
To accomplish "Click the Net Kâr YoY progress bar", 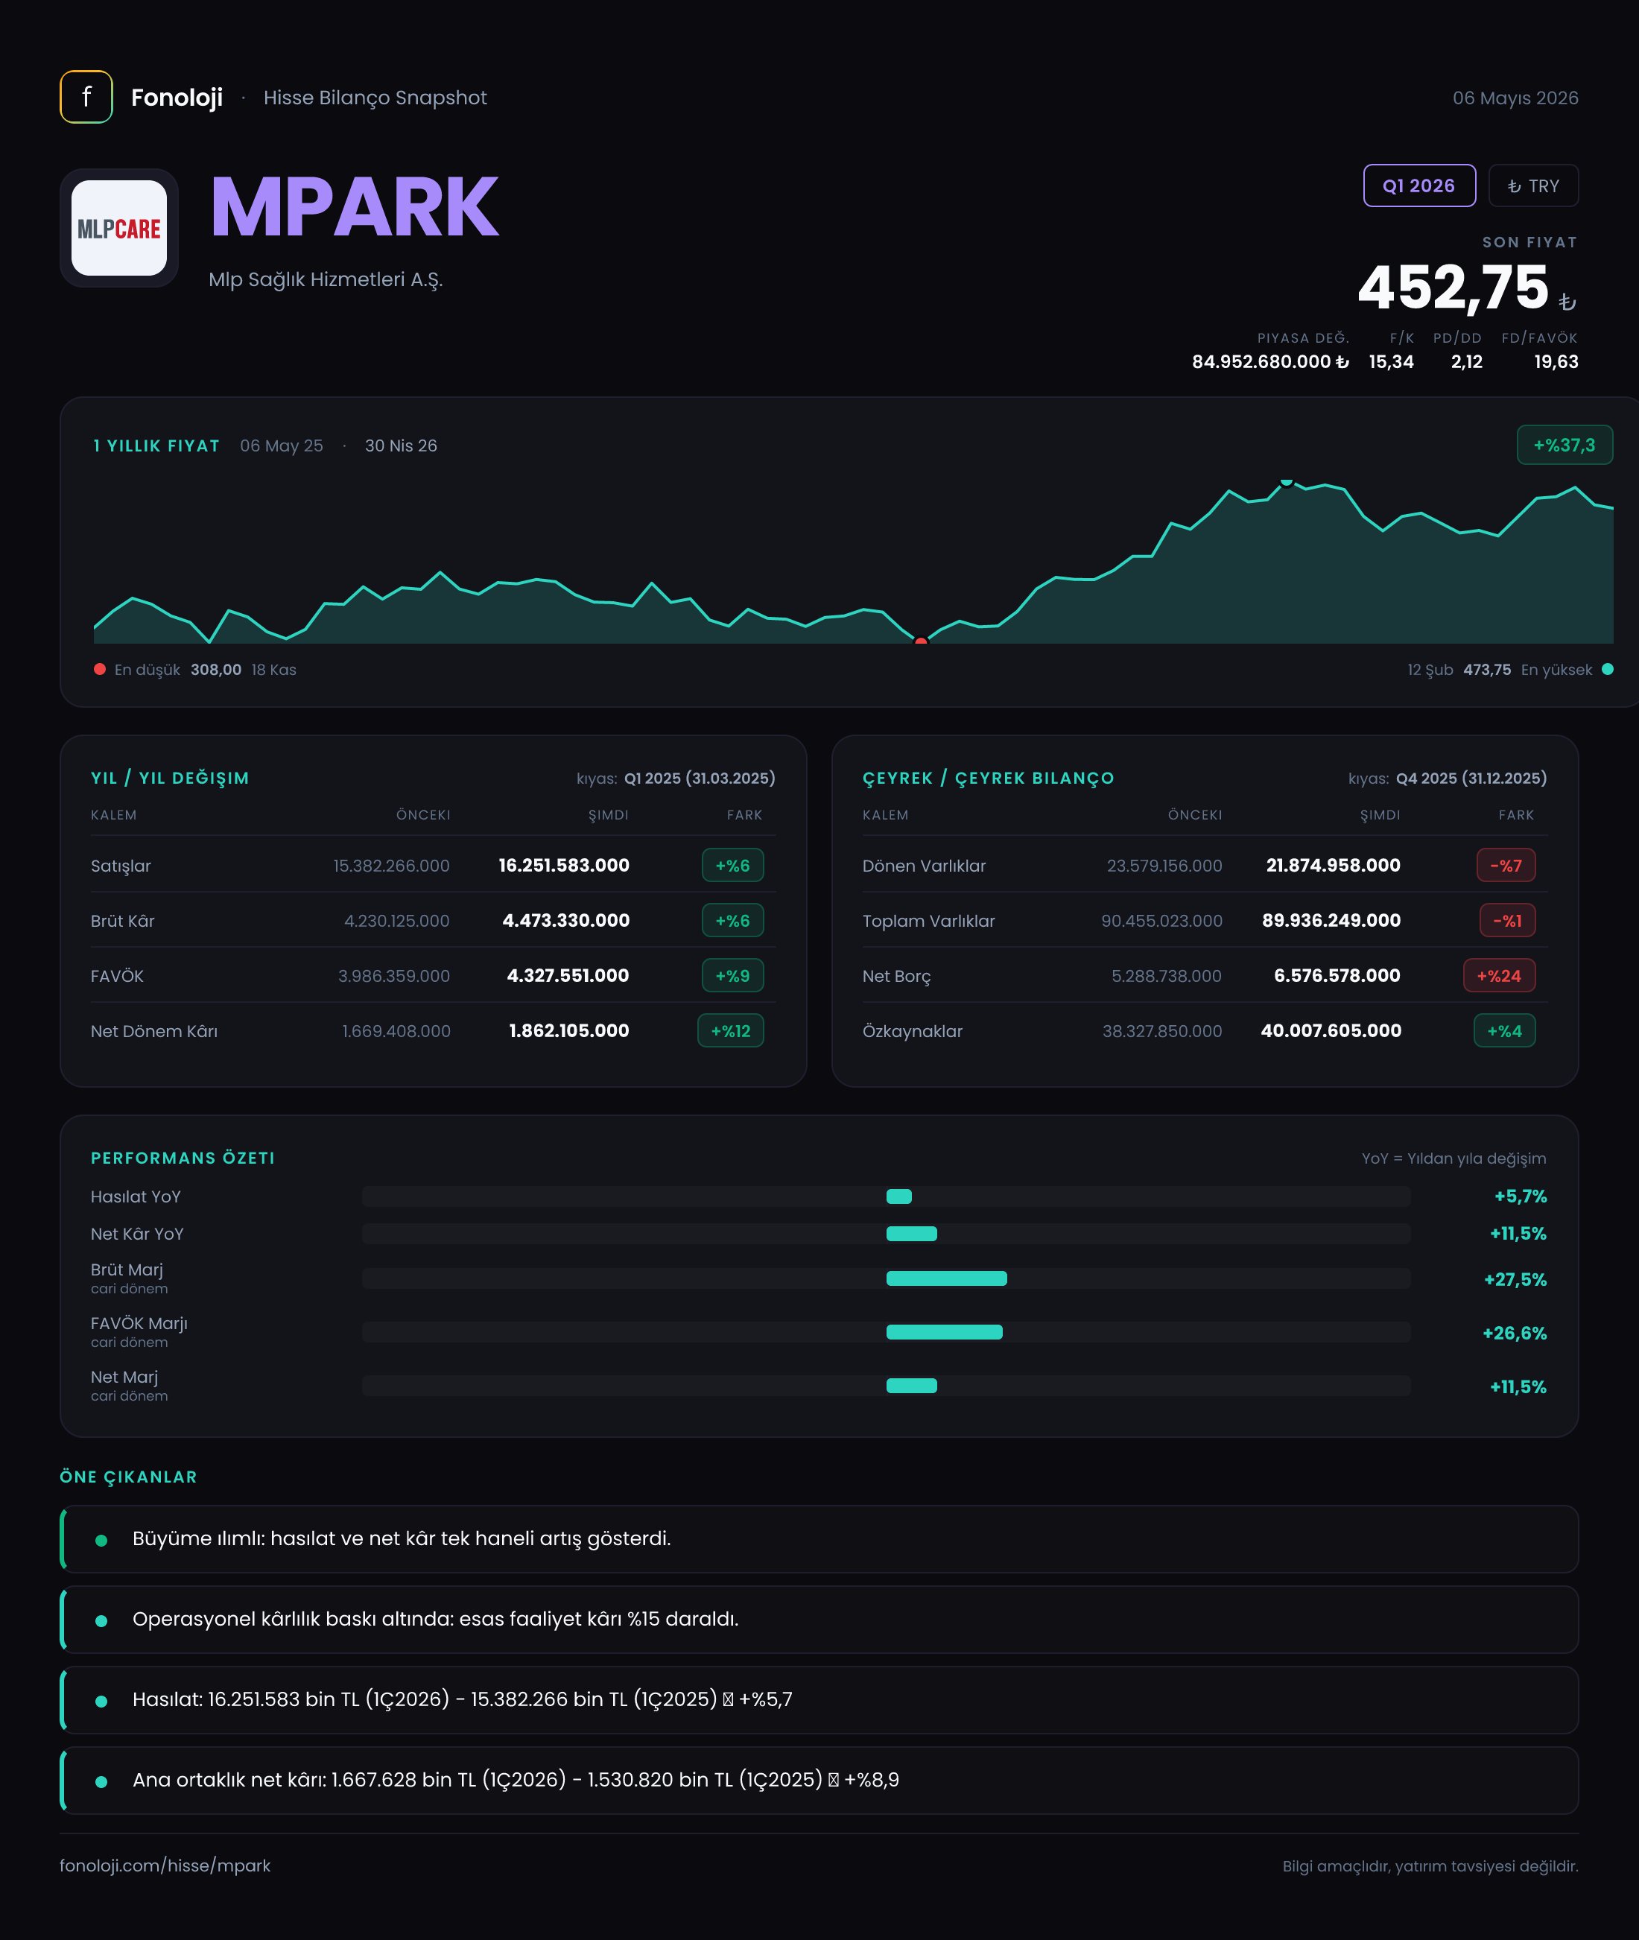I will tap(887, 1234).
